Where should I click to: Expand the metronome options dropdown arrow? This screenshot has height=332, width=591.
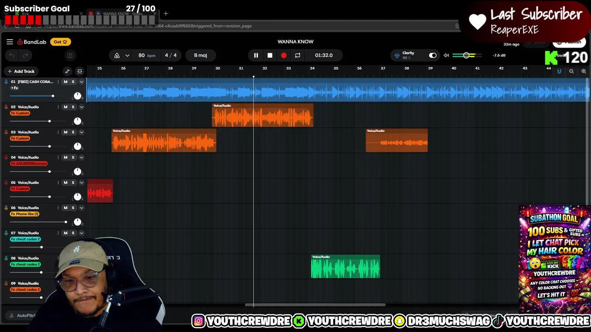coord(127,55)
